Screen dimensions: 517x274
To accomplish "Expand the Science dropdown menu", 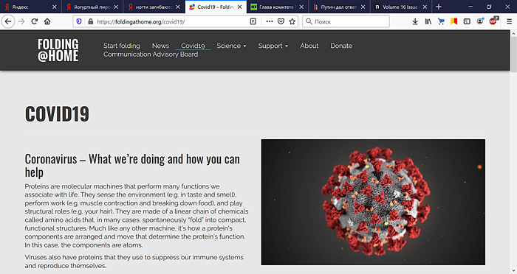I will click(x=231, y=46).
